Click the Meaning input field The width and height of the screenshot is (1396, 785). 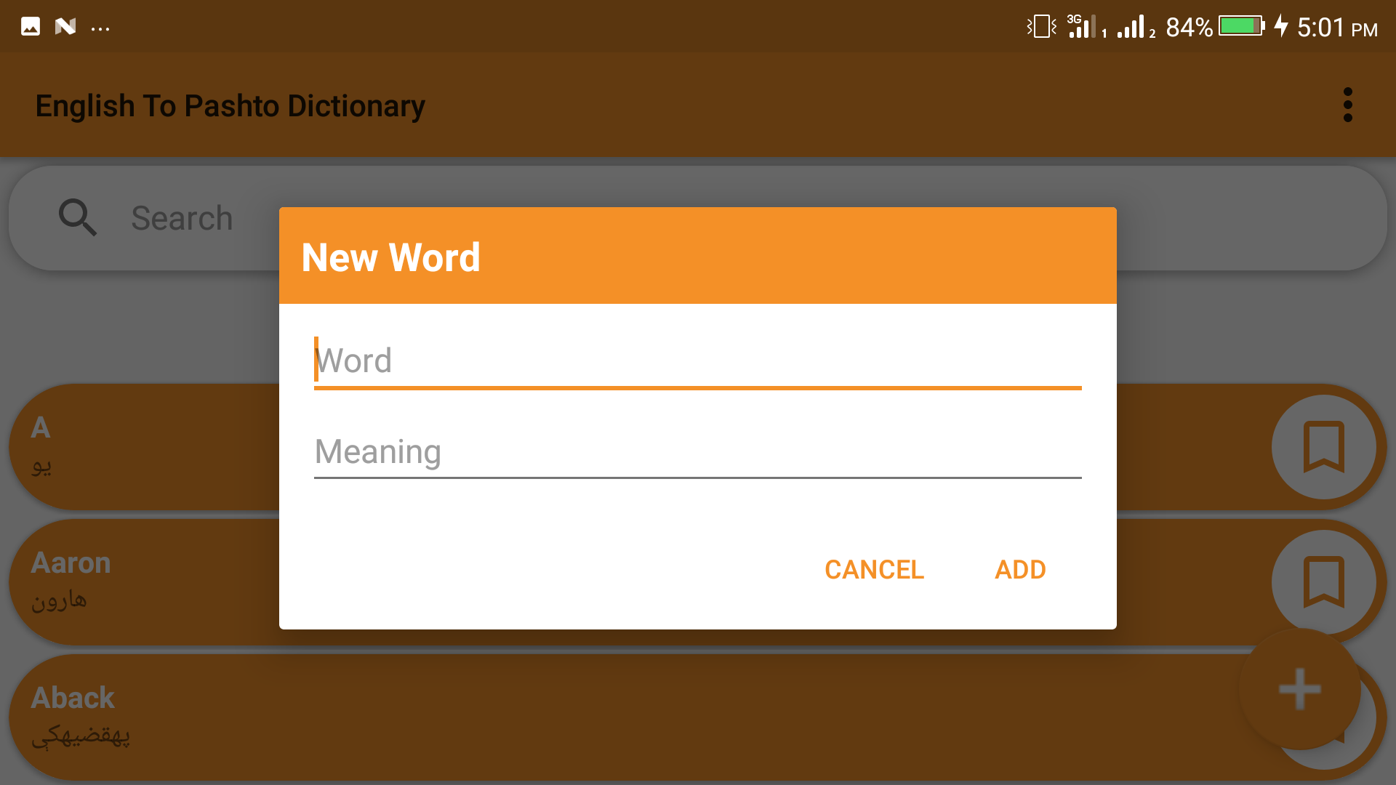(x=697, y=452)
